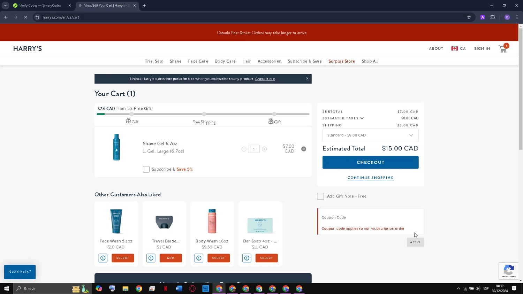Switch to Verify Codes SimplyCodes tab
Viewport: 523px width, 294px height.
(41, 6)
